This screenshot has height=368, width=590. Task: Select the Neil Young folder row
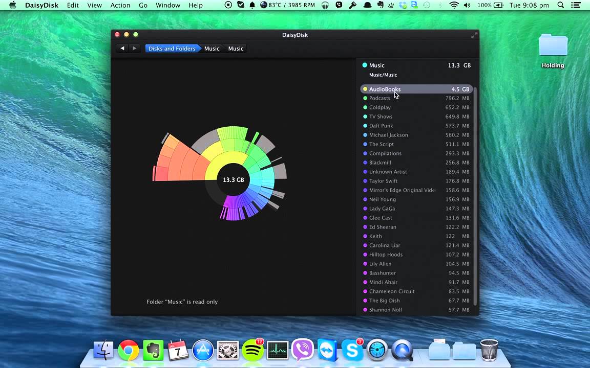(416, 199)
